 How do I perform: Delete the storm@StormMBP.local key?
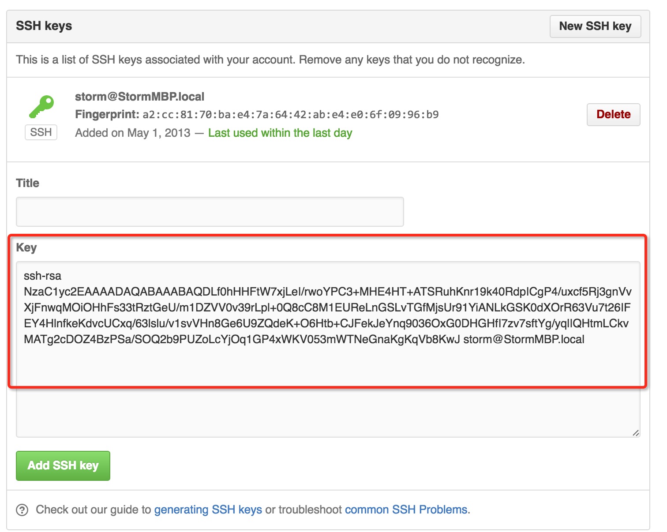pos(613,115)
